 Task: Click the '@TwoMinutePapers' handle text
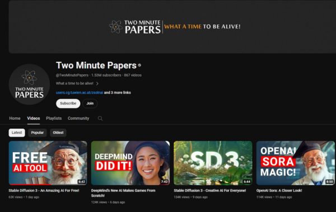click(72, 75)
